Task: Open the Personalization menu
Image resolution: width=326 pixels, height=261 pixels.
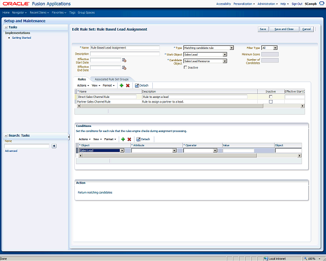Action: (x=244, y=4)
